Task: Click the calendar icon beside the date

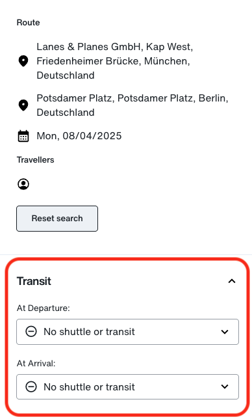Action: coord(23,136)
